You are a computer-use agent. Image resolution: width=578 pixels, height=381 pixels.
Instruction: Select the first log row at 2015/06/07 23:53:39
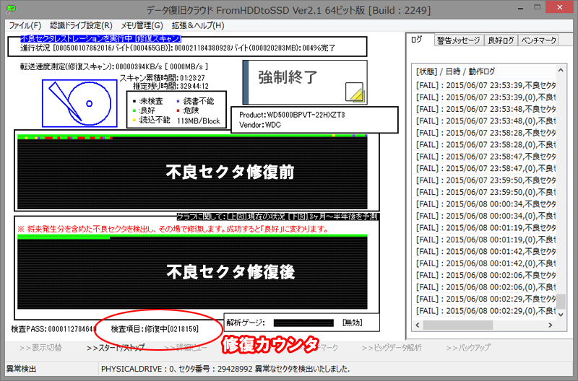[x=486, y=85]
